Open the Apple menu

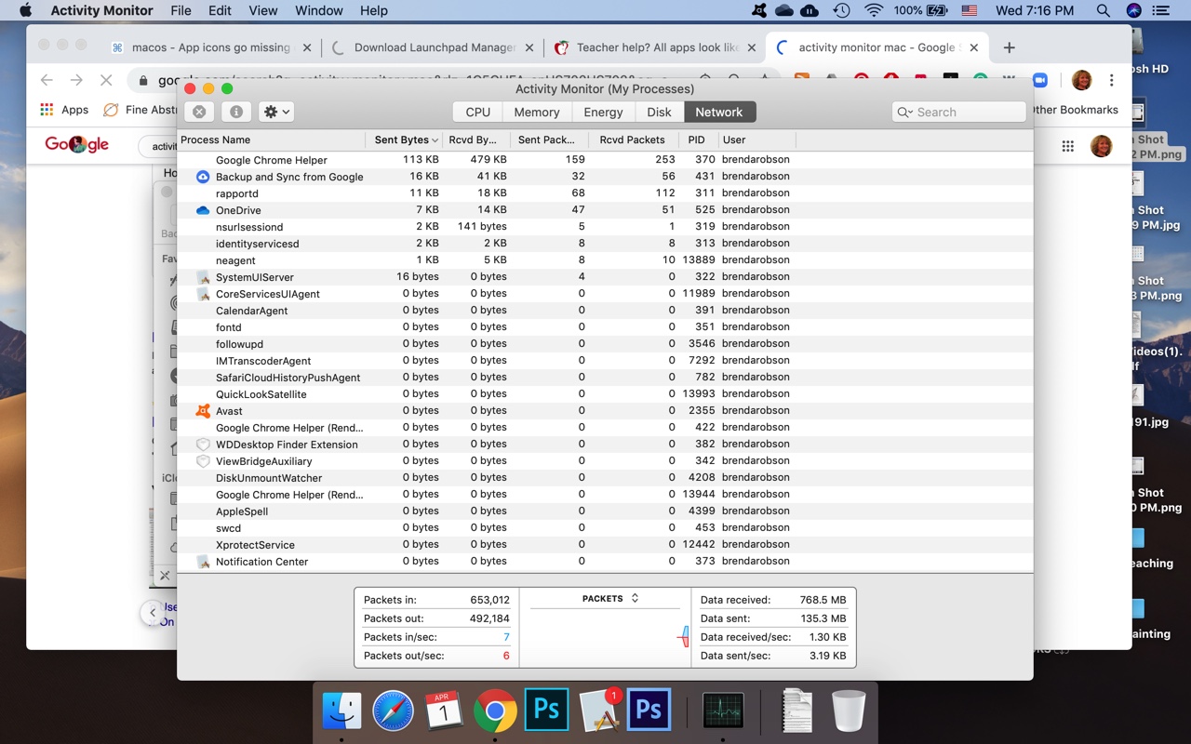point(25,10)
